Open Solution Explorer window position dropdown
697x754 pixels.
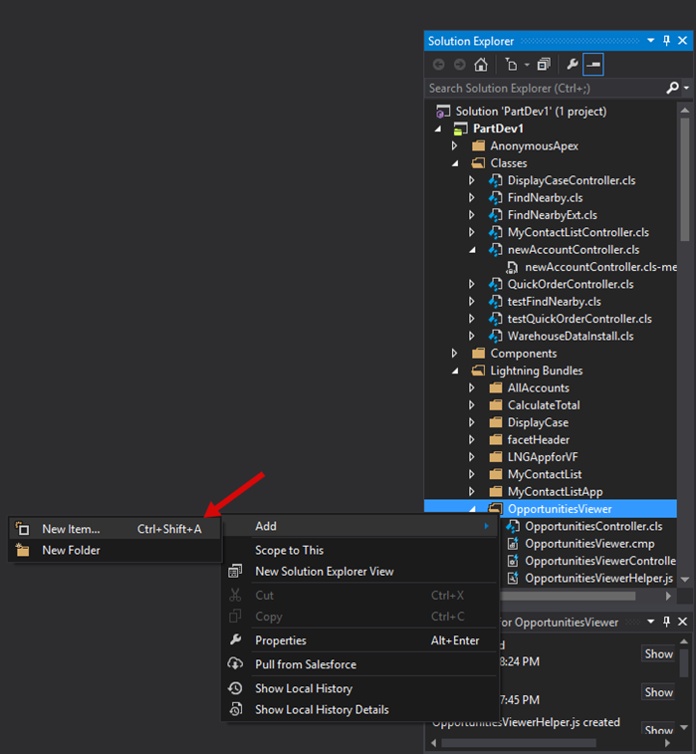tap(651, 41)
